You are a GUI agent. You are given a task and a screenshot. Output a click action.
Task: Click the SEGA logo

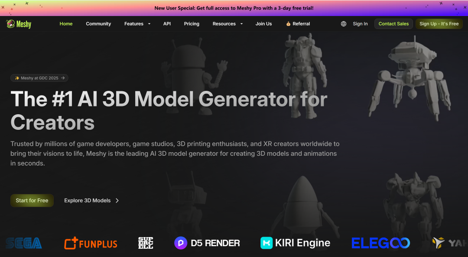coord(23,243)
